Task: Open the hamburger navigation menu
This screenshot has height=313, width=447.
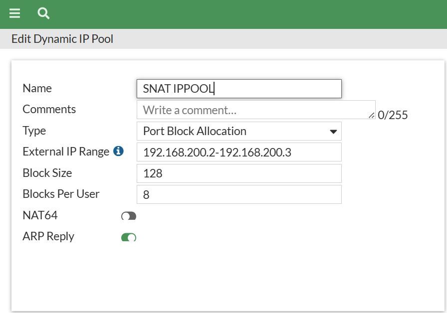Action: point(15,13)
